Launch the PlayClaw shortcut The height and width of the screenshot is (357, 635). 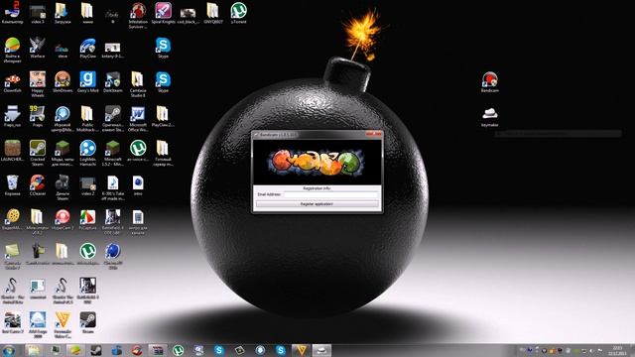[x=87, y=46]
